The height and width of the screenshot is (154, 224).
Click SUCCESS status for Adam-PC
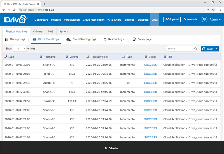(150, 83)
